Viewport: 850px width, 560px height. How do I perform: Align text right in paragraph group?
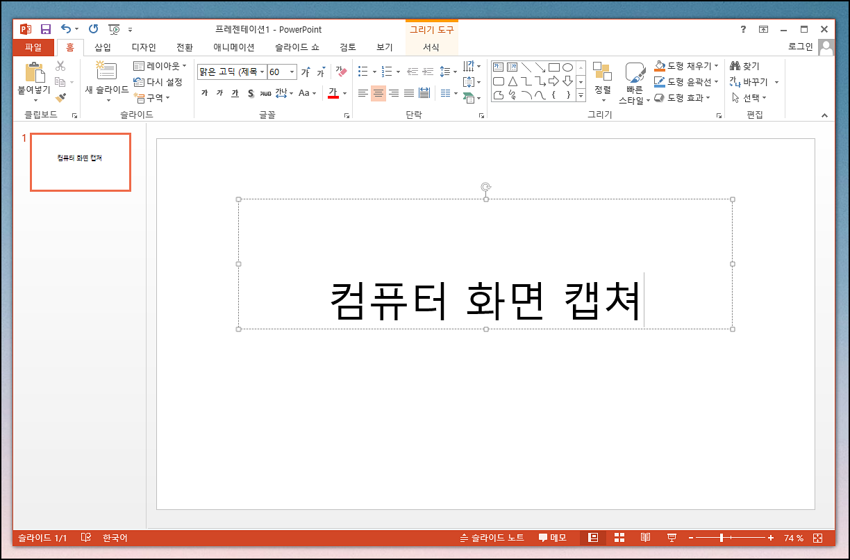(394, 93)
